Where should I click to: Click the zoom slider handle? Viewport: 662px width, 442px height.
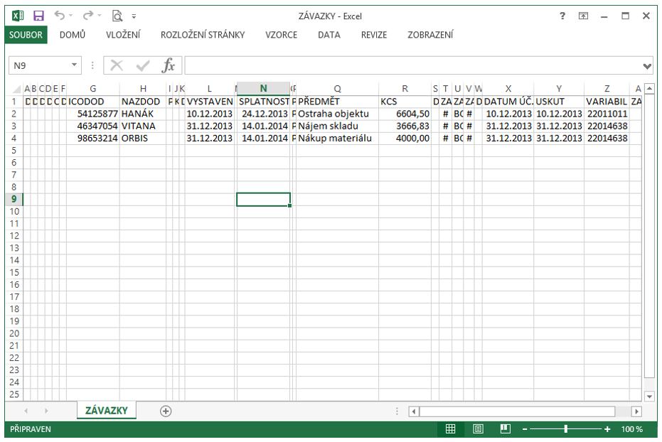(x=566, y=429)
